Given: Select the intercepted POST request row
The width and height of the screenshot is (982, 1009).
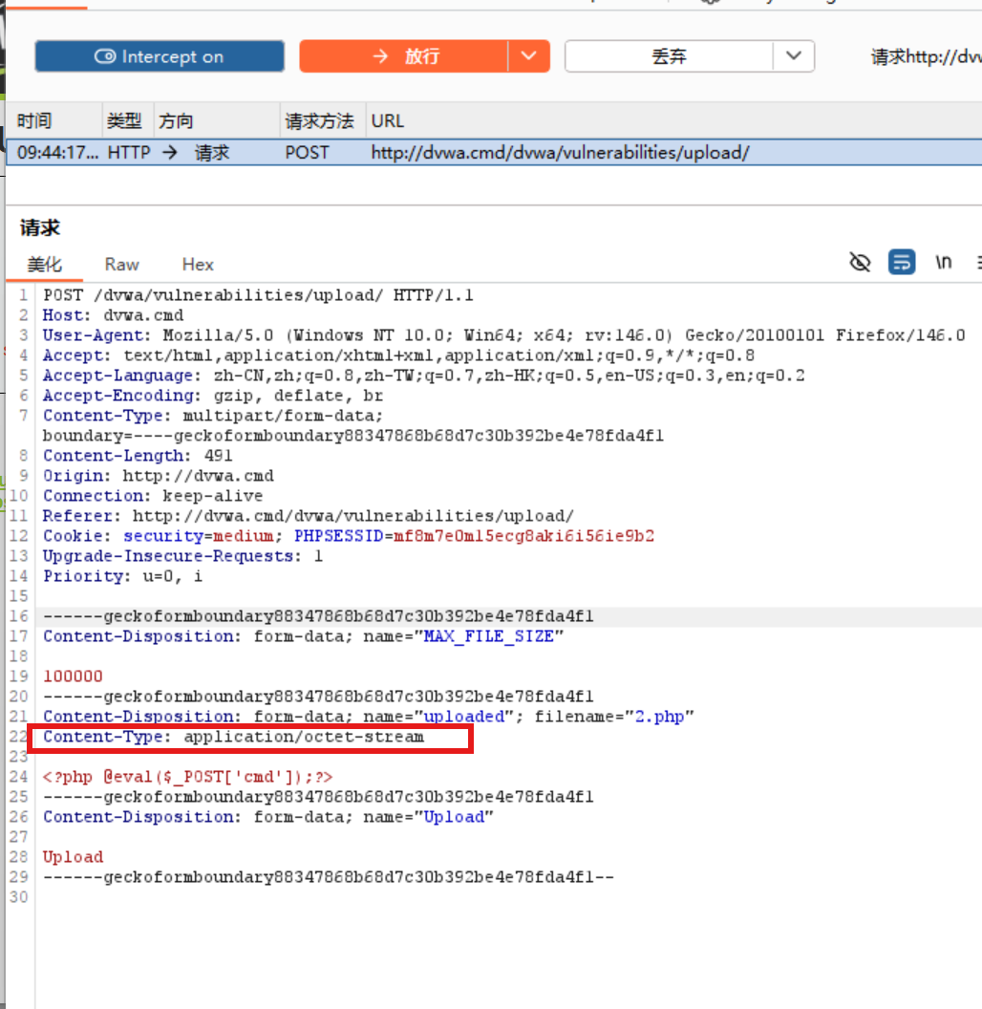Looking at the screenshot, I should click(494, 153).
